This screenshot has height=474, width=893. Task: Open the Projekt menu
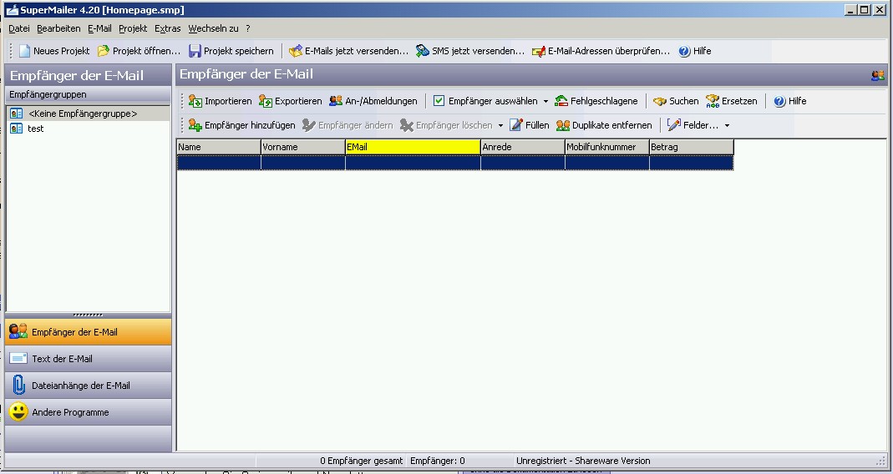point(133,28)
